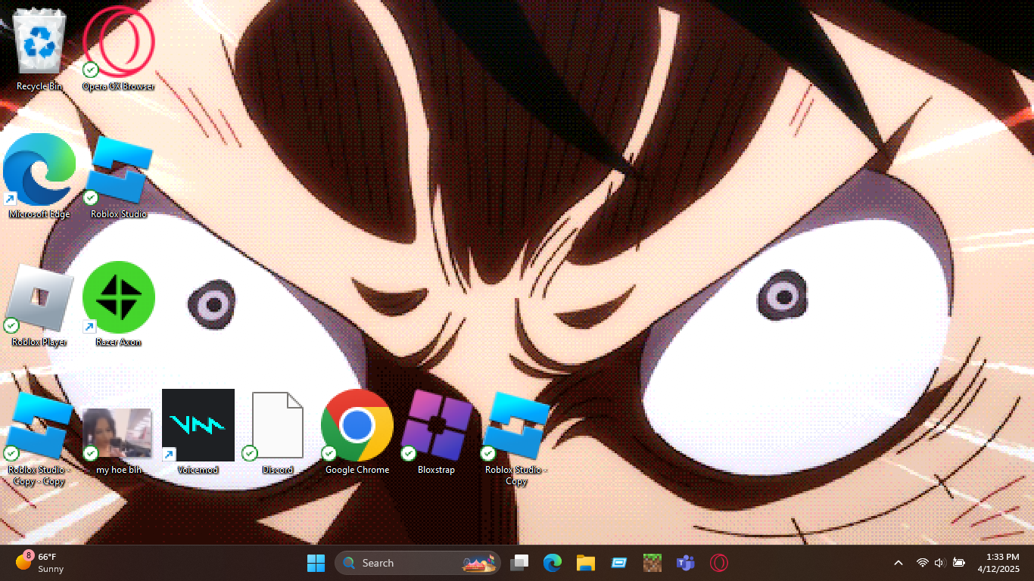Click the volume speaker icon in tray
Screen dimensions: 1034x581
(x=940, y=563)
